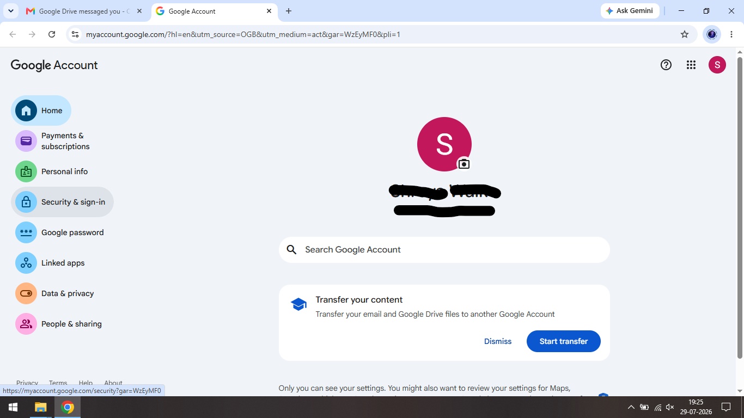Open the Chrome three-dot menu
Viewport: 744px width, 418px height.
(x=731, y=34)
